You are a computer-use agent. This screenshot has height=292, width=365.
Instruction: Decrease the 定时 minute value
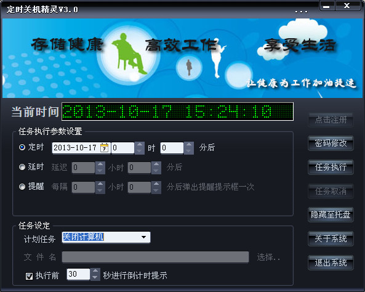pos(189,151)
